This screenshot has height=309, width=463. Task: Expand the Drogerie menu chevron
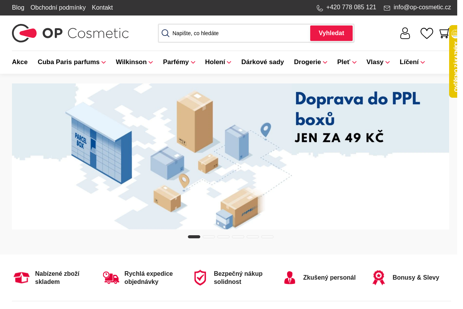pyautogui.click(x=325, y=63)
